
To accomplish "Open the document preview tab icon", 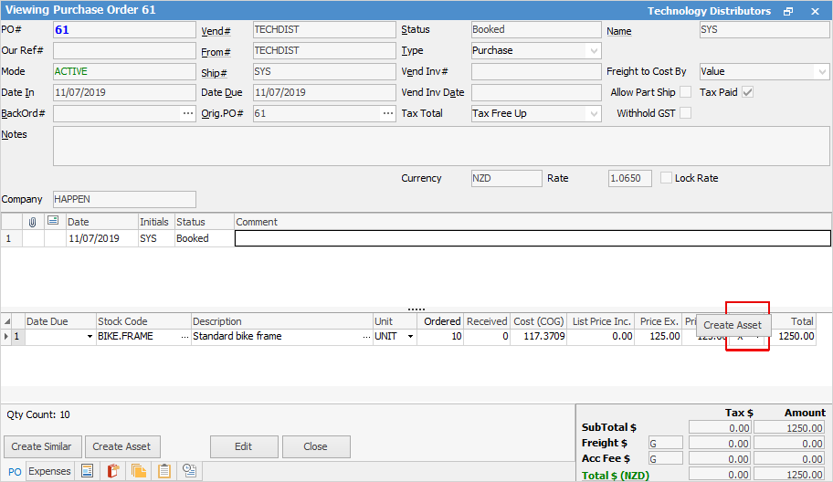I will (88, 471).
